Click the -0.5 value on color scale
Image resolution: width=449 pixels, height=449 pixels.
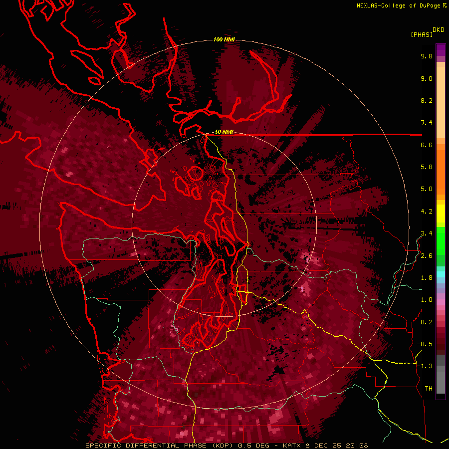[425, 344]
